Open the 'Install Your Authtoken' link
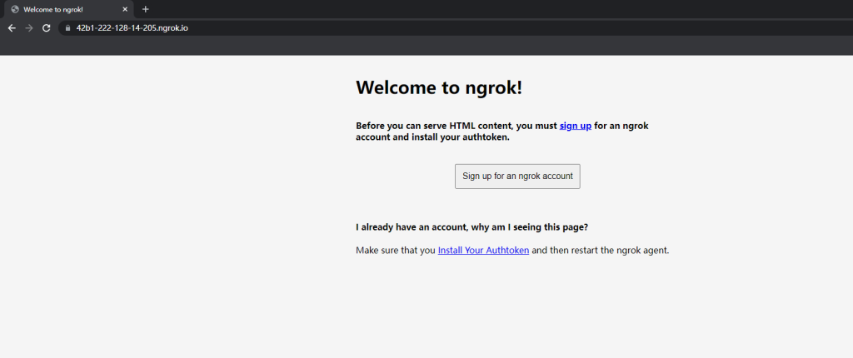Viewport: 853px width, 358px height. tap(483, 251)
